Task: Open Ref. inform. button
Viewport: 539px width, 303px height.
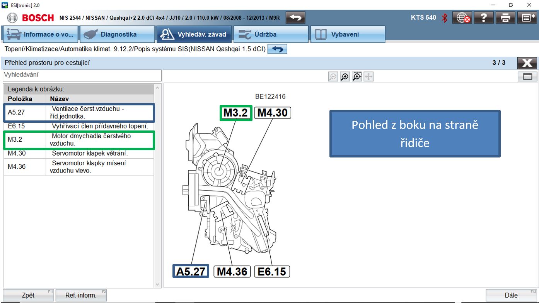Action: tap(81, 295)
